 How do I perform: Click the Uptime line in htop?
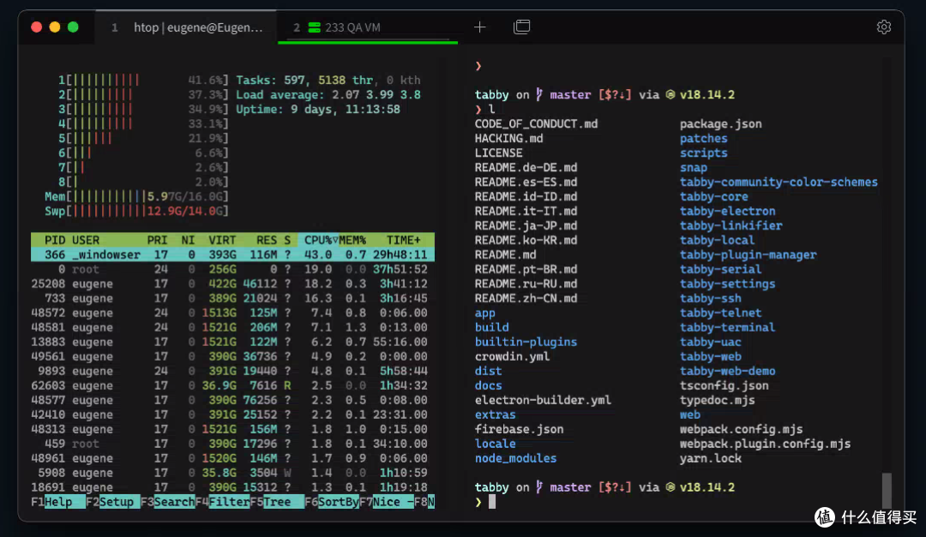click(318, 110)
